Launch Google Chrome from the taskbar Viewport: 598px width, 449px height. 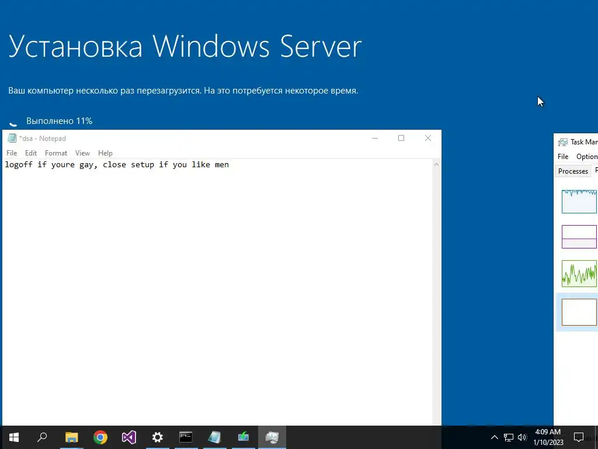pos(100,437)
